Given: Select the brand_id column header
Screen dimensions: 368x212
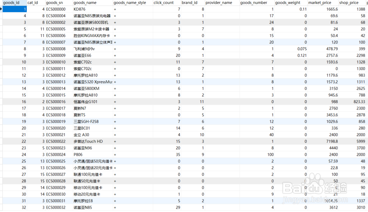Looking at the screenshot, I should [x=193, y=3].
